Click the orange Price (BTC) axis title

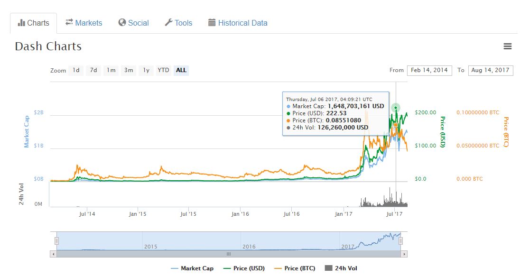[x=506, y=132]
